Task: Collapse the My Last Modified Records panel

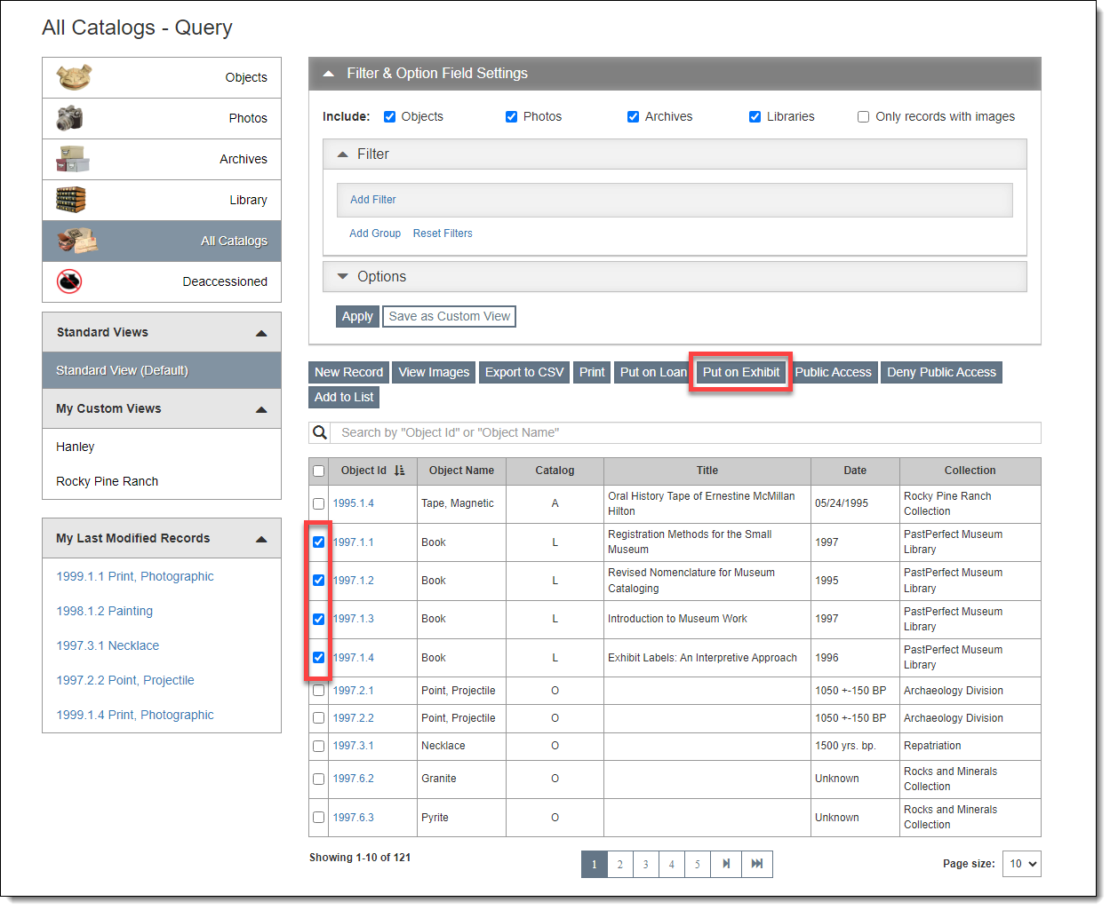Action: [261, 539]
